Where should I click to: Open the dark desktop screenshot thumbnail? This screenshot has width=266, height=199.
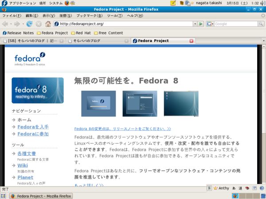181,103
